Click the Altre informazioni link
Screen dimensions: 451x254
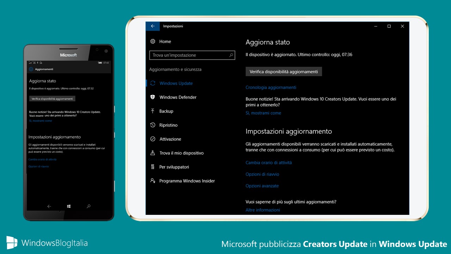[x=263, y=210]
